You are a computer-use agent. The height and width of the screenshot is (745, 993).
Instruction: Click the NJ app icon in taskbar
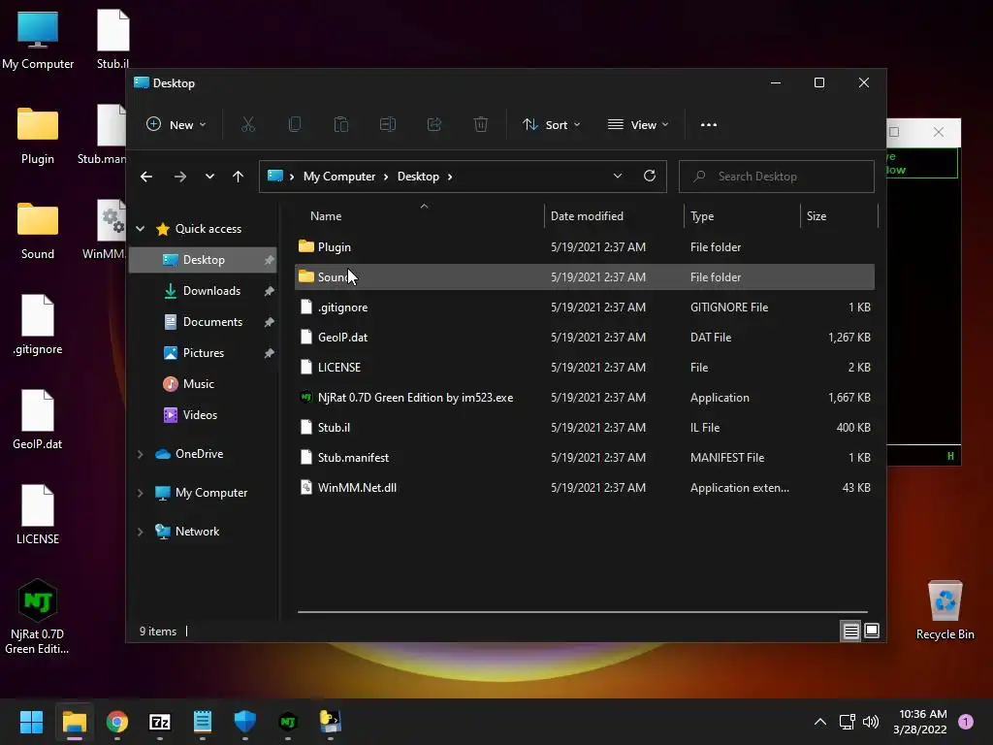coord(288,722)
